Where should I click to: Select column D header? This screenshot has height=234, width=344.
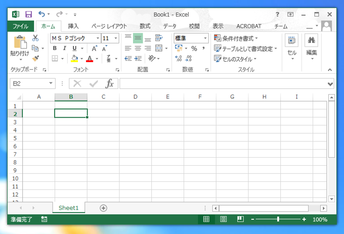point(136,97)
